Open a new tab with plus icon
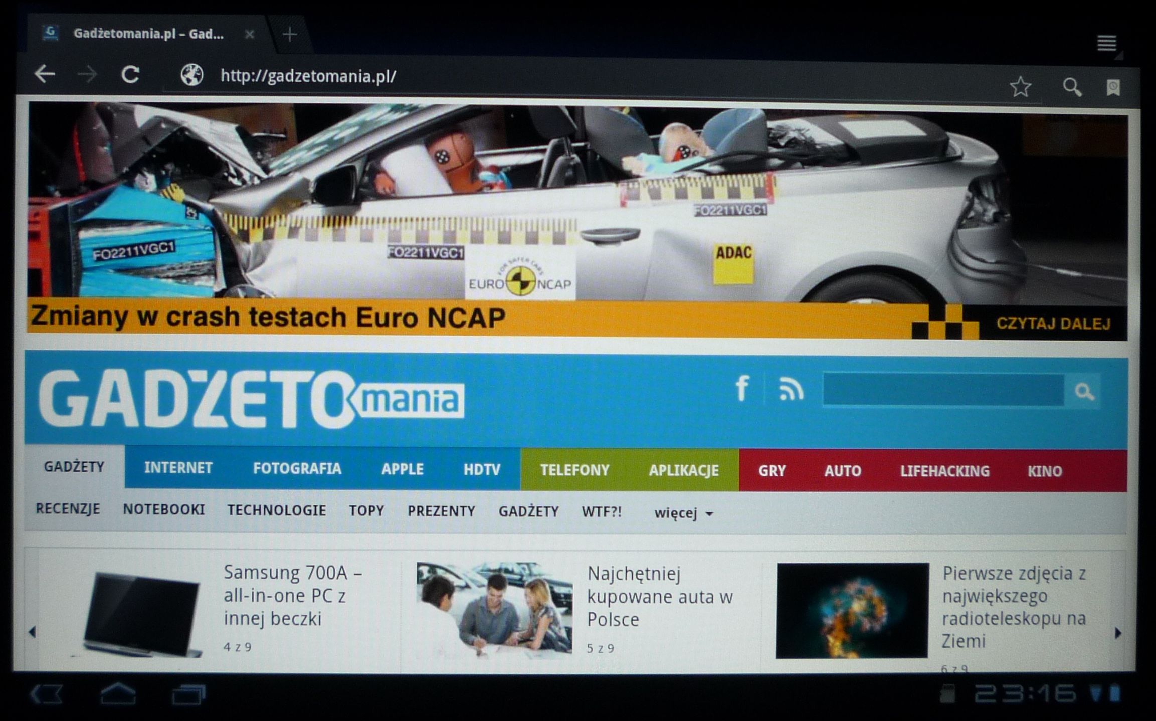Viewport: 1156px width, 721px height. point(289,35)
